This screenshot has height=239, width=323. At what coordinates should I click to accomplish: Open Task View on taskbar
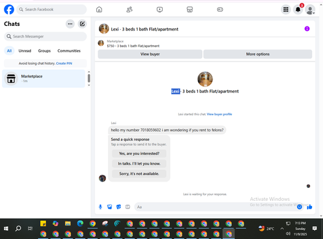(x=30, y=229)
